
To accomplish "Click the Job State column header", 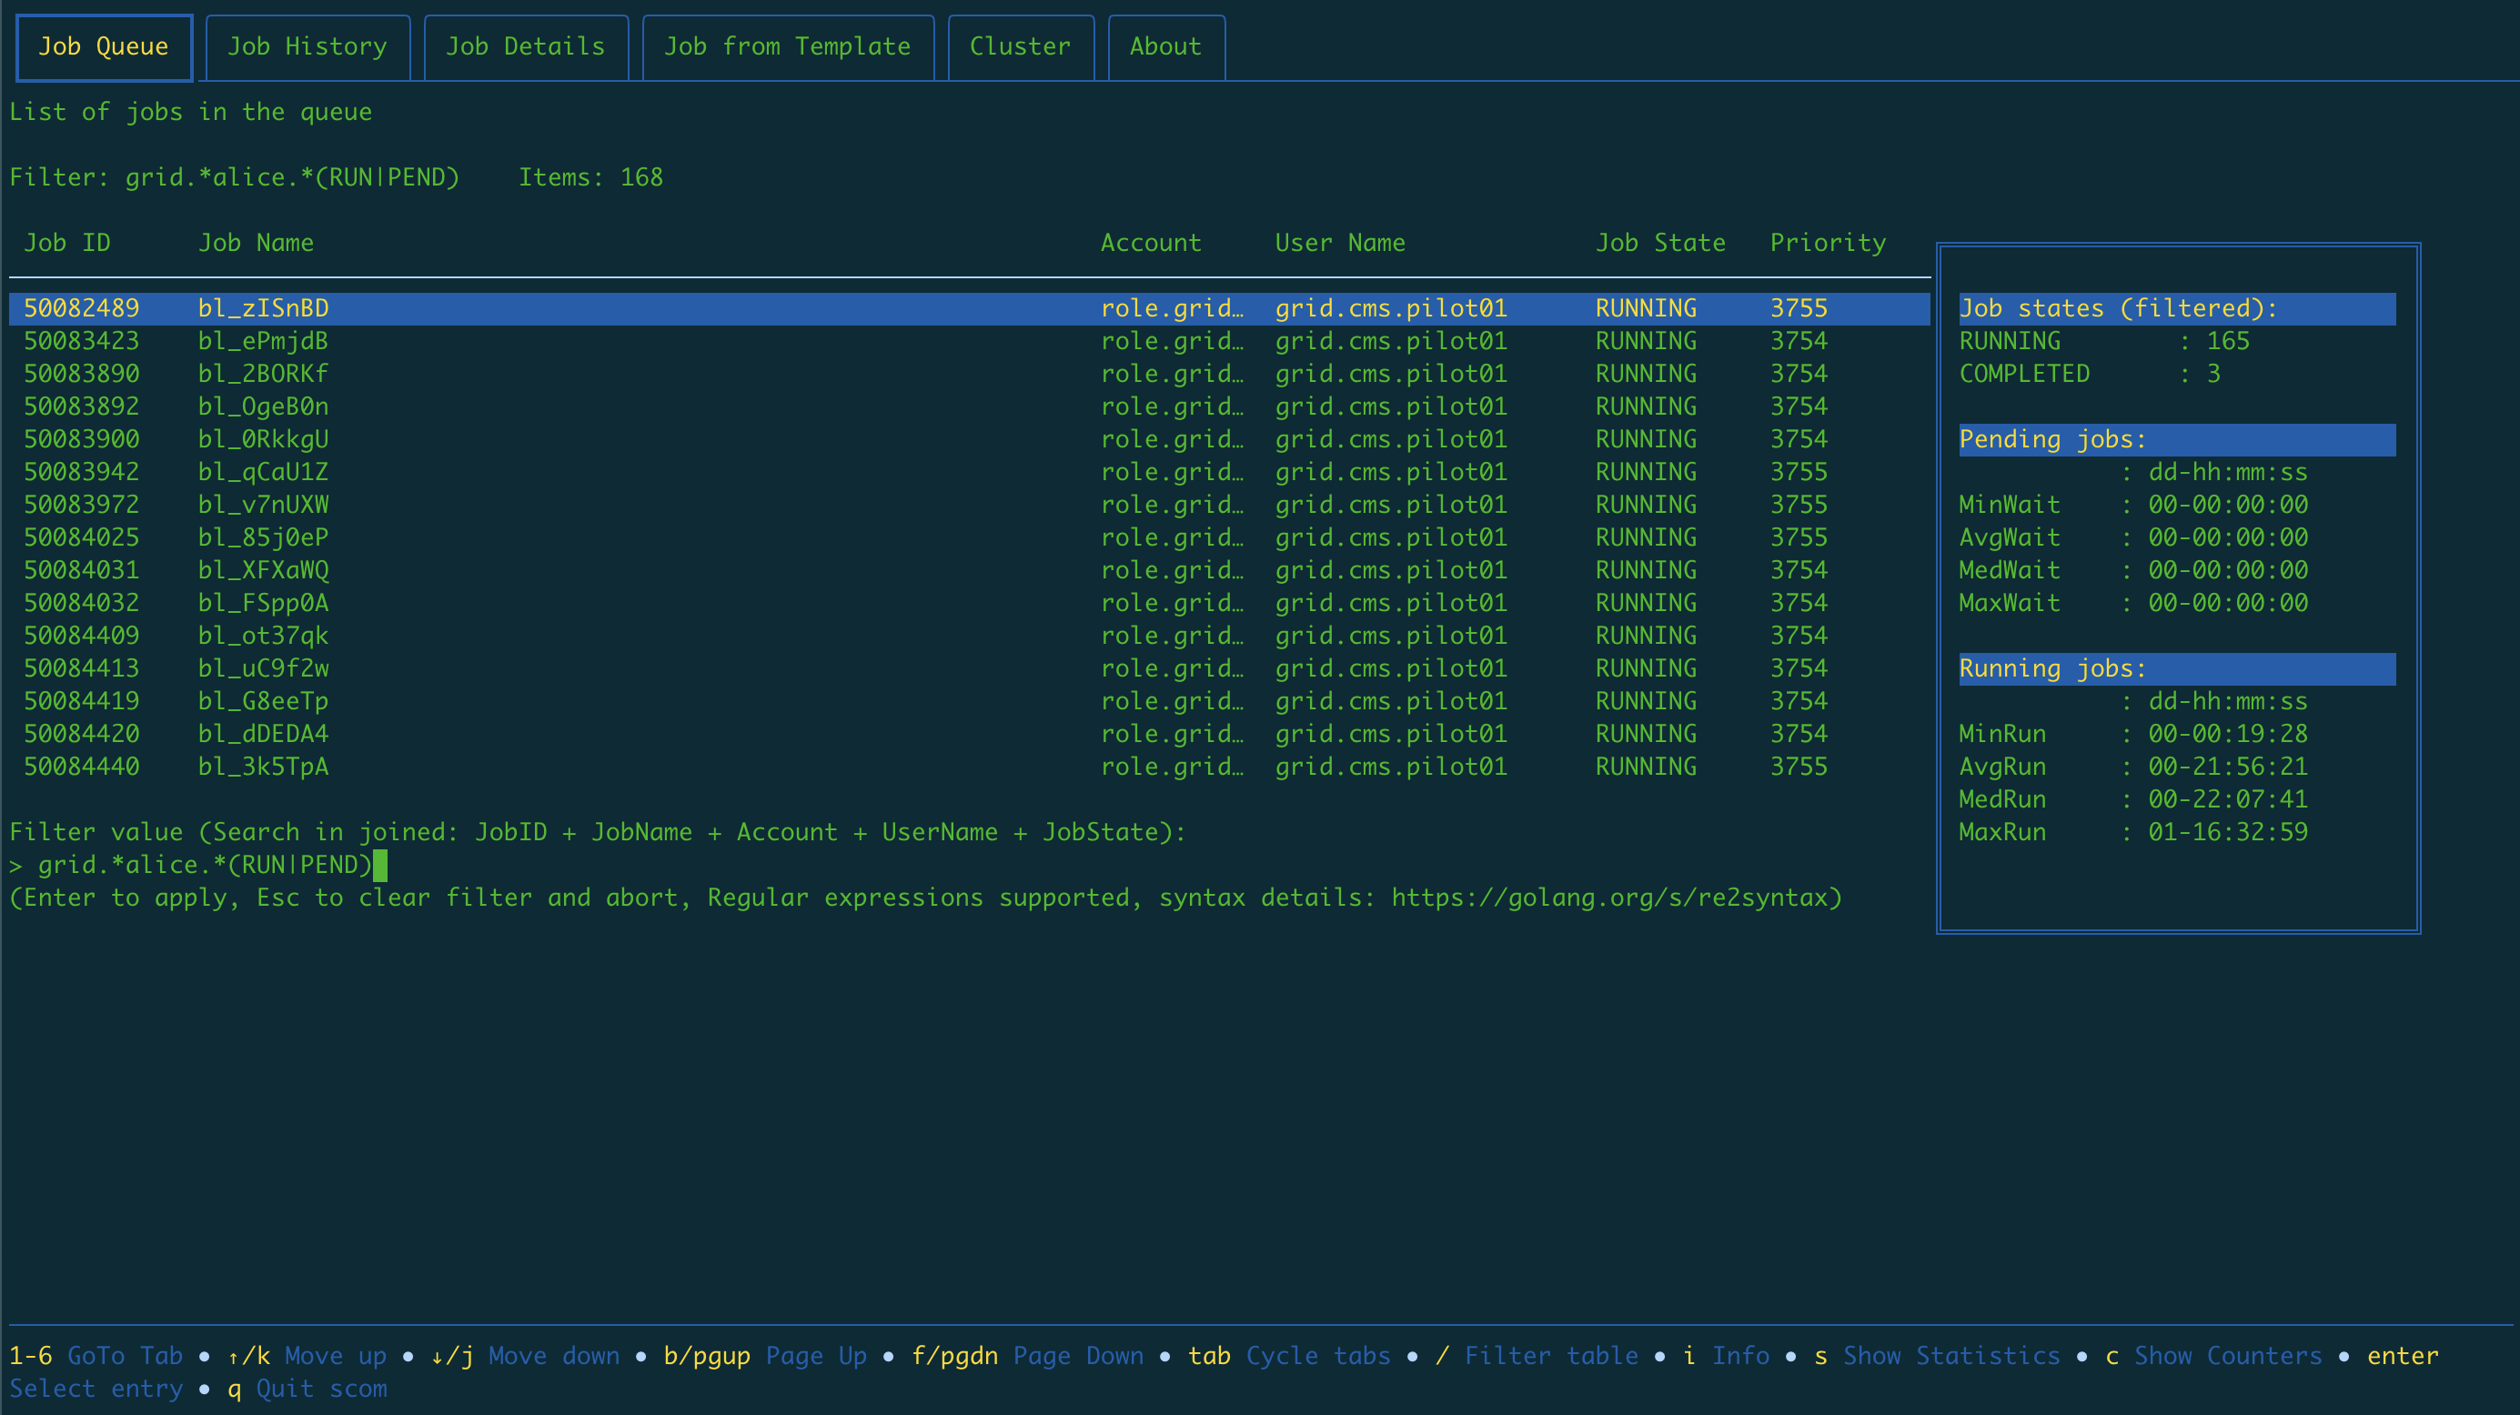I will pos(1660,243).
